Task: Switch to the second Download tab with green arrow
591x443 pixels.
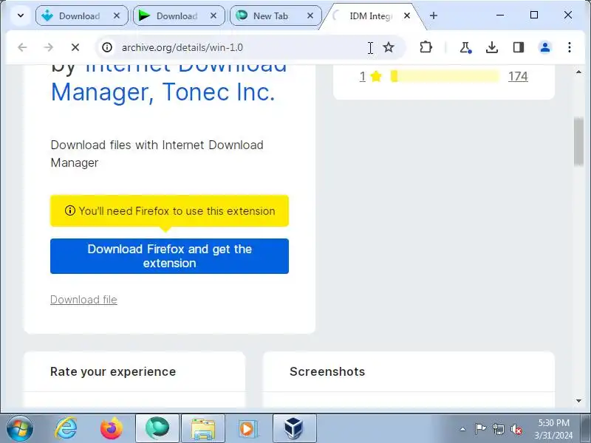Action: [179, 16]
